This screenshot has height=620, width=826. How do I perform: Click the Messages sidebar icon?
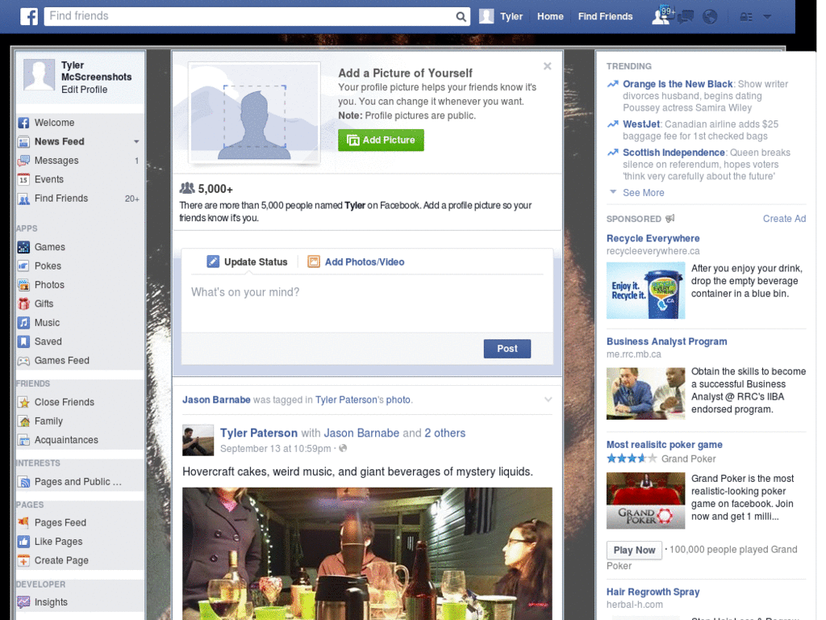tap(23, 161)
